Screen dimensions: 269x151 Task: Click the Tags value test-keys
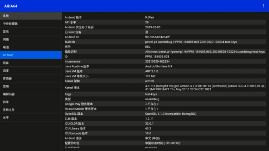(151, 94)
